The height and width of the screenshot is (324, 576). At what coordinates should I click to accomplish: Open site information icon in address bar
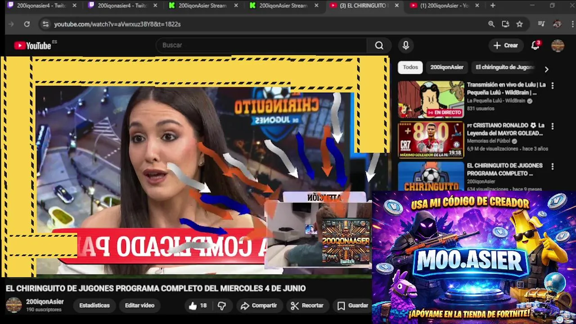tap(45, 24)
